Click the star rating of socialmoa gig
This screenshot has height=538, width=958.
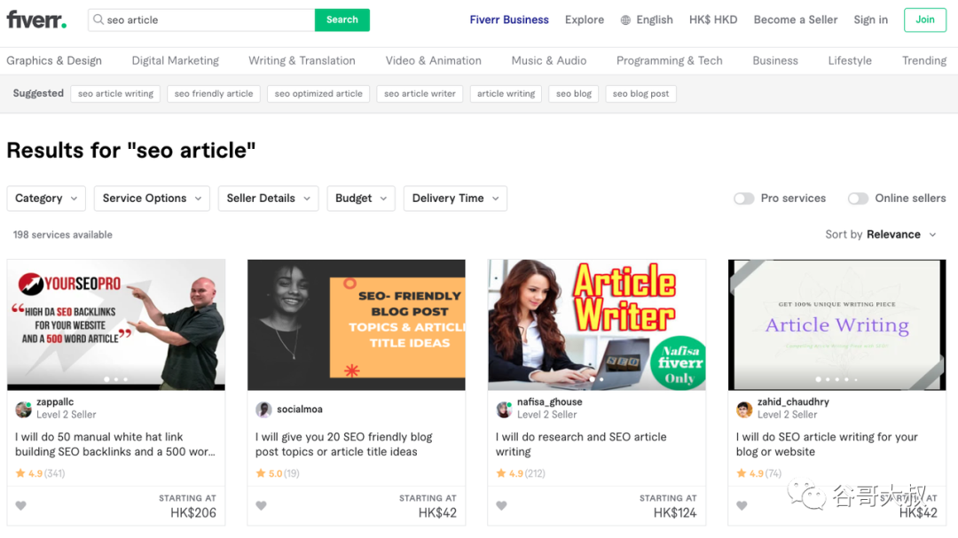click(x=278, y=473)
